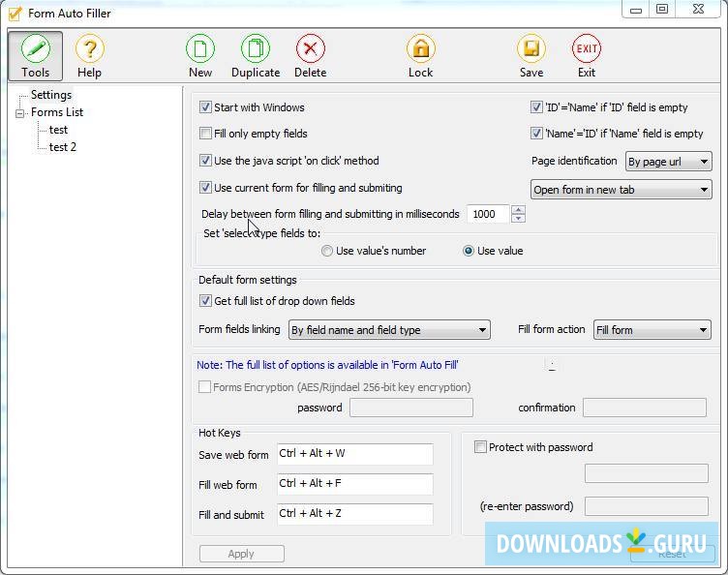
Task: Click the Lock padlock icon
Action: [x=421, y=48]
